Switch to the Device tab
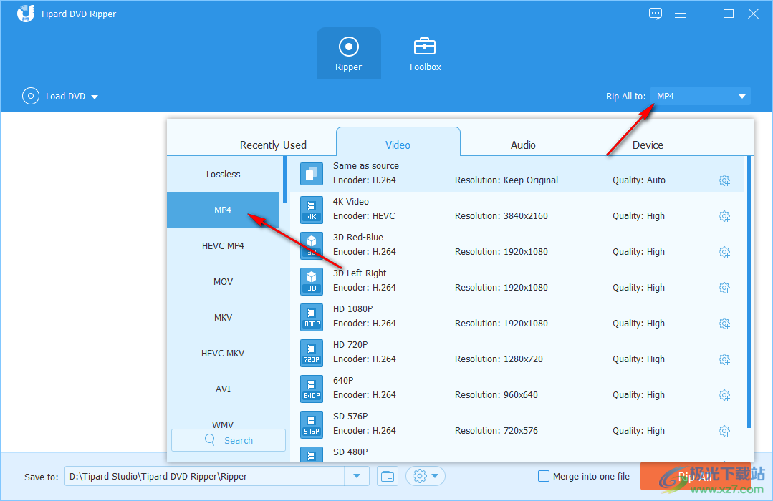773x501 pixels. coord(648,145)
